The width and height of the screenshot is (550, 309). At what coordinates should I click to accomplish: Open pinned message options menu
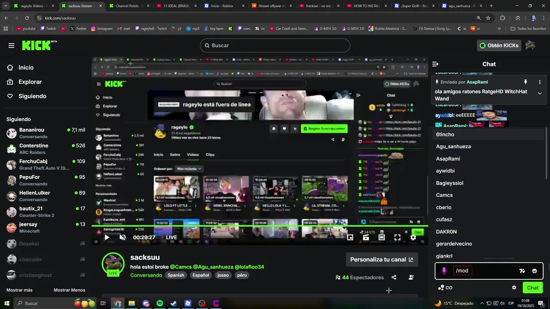(x=540, y=82)
